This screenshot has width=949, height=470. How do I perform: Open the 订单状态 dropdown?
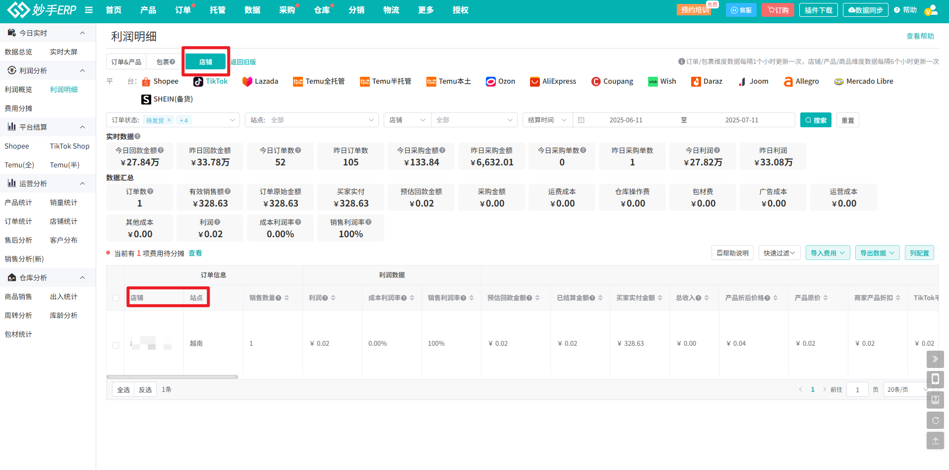[x=173, y=120]
